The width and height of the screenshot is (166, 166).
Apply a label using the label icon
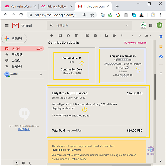[x=114, y=36]
